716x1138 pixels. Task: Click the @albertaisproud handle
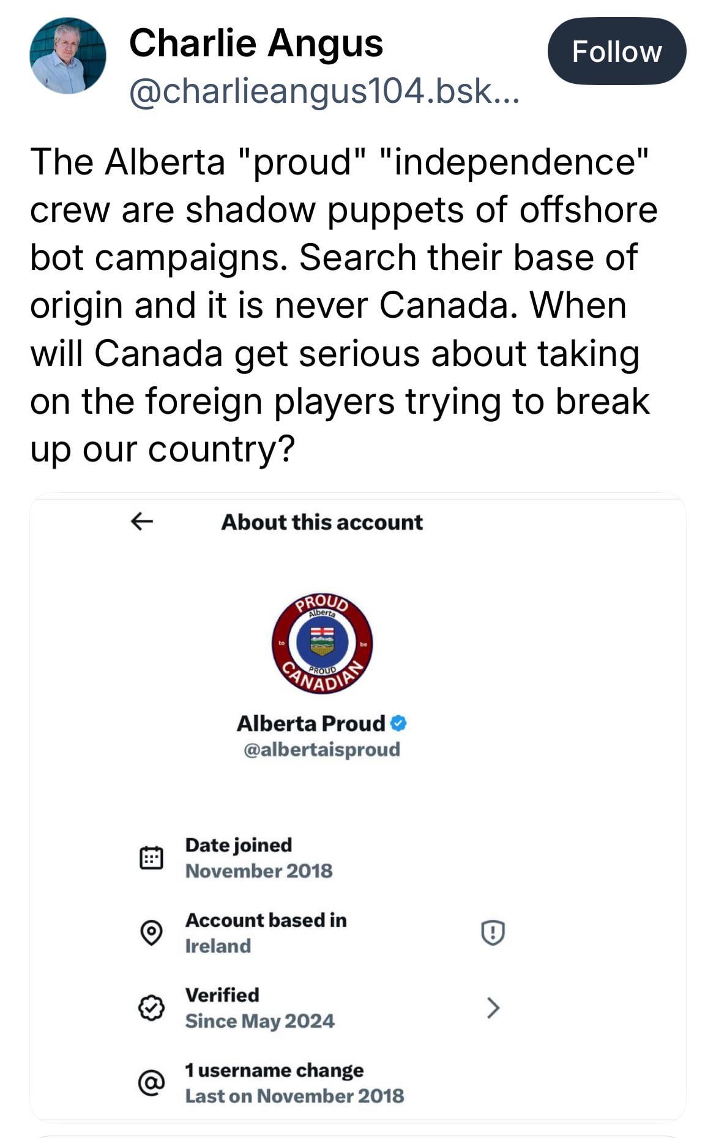tap(322, 749)
